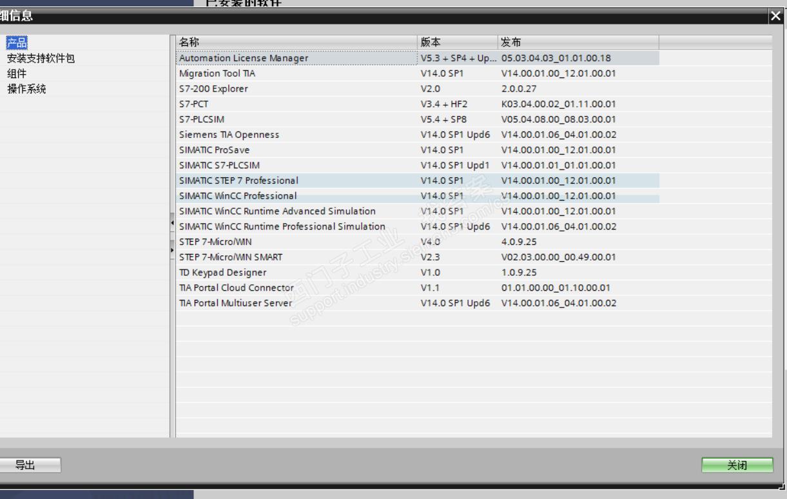Click version V14.0 SP1 Upd1 cell

[x=458, y=165]
